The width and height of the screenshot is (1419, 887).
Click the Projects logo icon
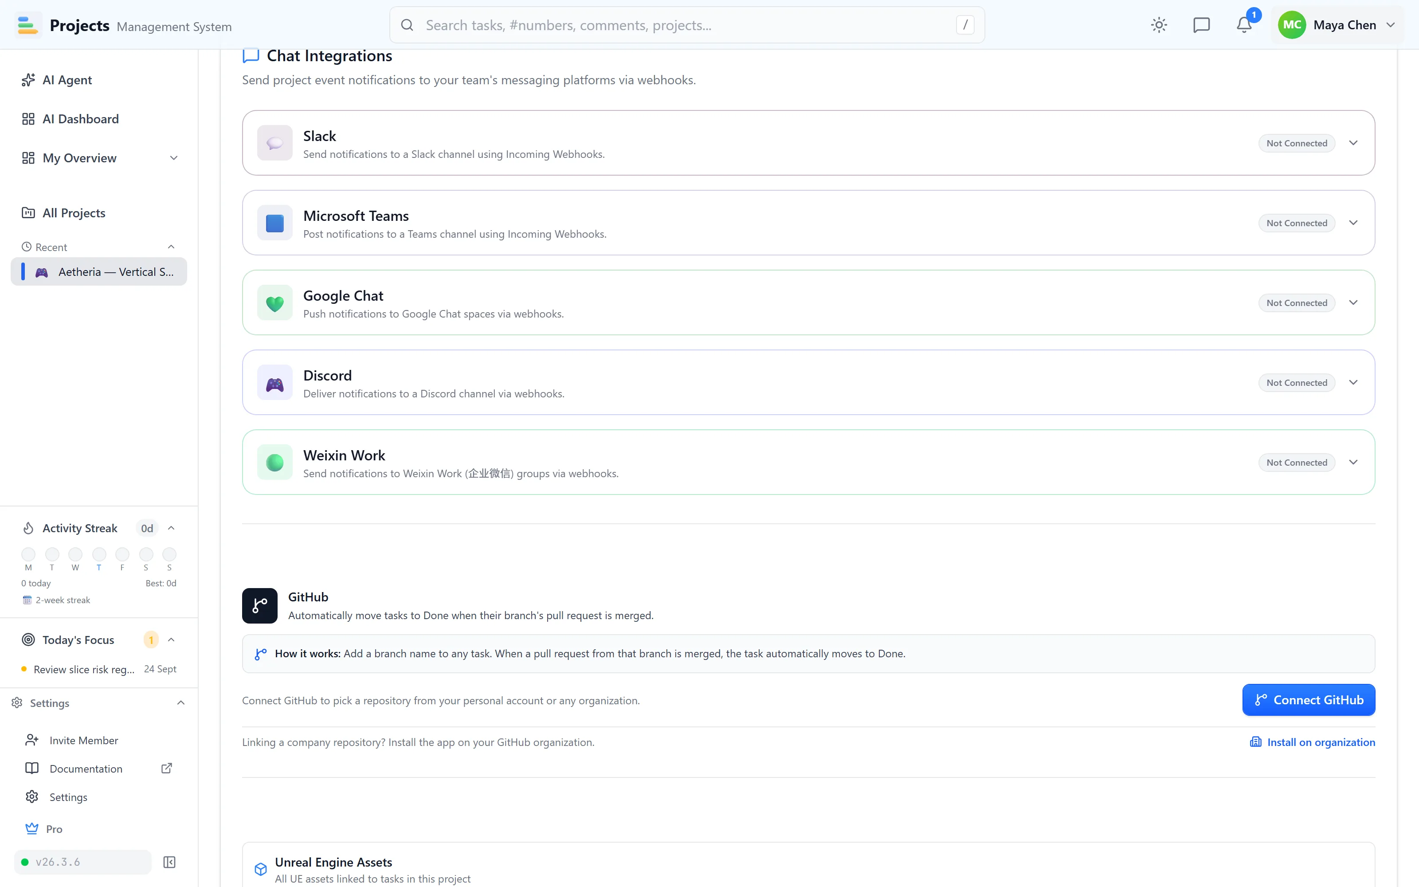pos(27,25)
